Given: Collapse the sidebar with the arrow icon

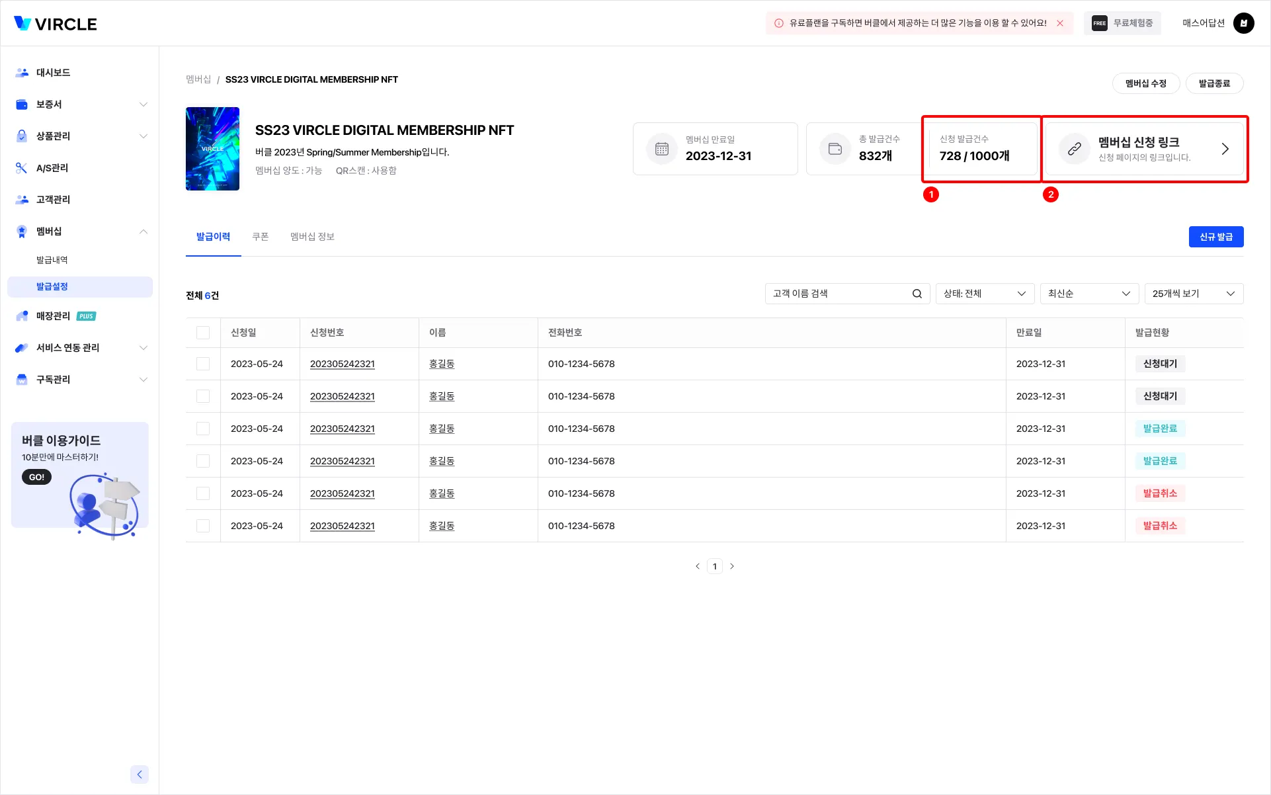Looking at the screenshot, I should pyautogui.click(x=140, y=774).
